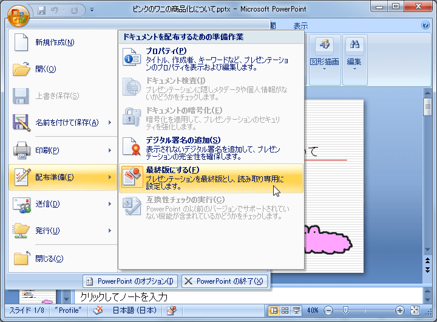Image resolution: width=437 pixels, height=322 pixels.
Task: Click slide pane vertical scrollbar thumb
Action: [427, 107]
